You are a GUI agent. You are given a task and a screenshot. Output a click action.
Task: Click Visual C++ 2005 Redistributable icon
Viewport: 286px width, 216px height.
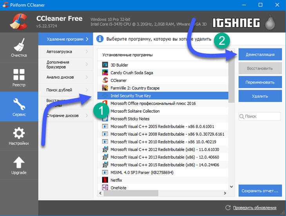[x=105, y=126]
